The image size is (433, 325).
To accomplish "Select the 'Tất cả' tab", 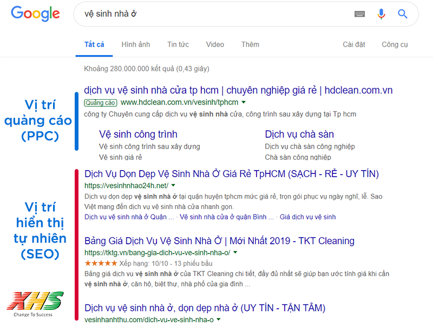I will pyautogui.click(x=94, y=44).
